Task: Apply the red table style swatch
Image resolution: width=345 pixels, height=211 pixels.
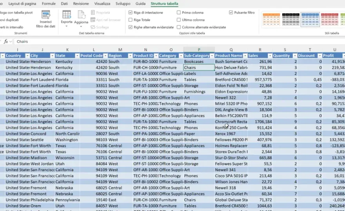Action: pyautogui.click(x=329, y=19)
